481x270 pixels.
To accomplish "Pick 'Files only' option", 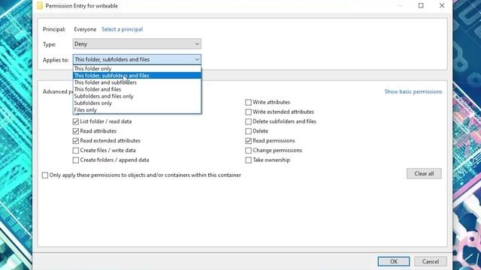I will tap(137, 110).
